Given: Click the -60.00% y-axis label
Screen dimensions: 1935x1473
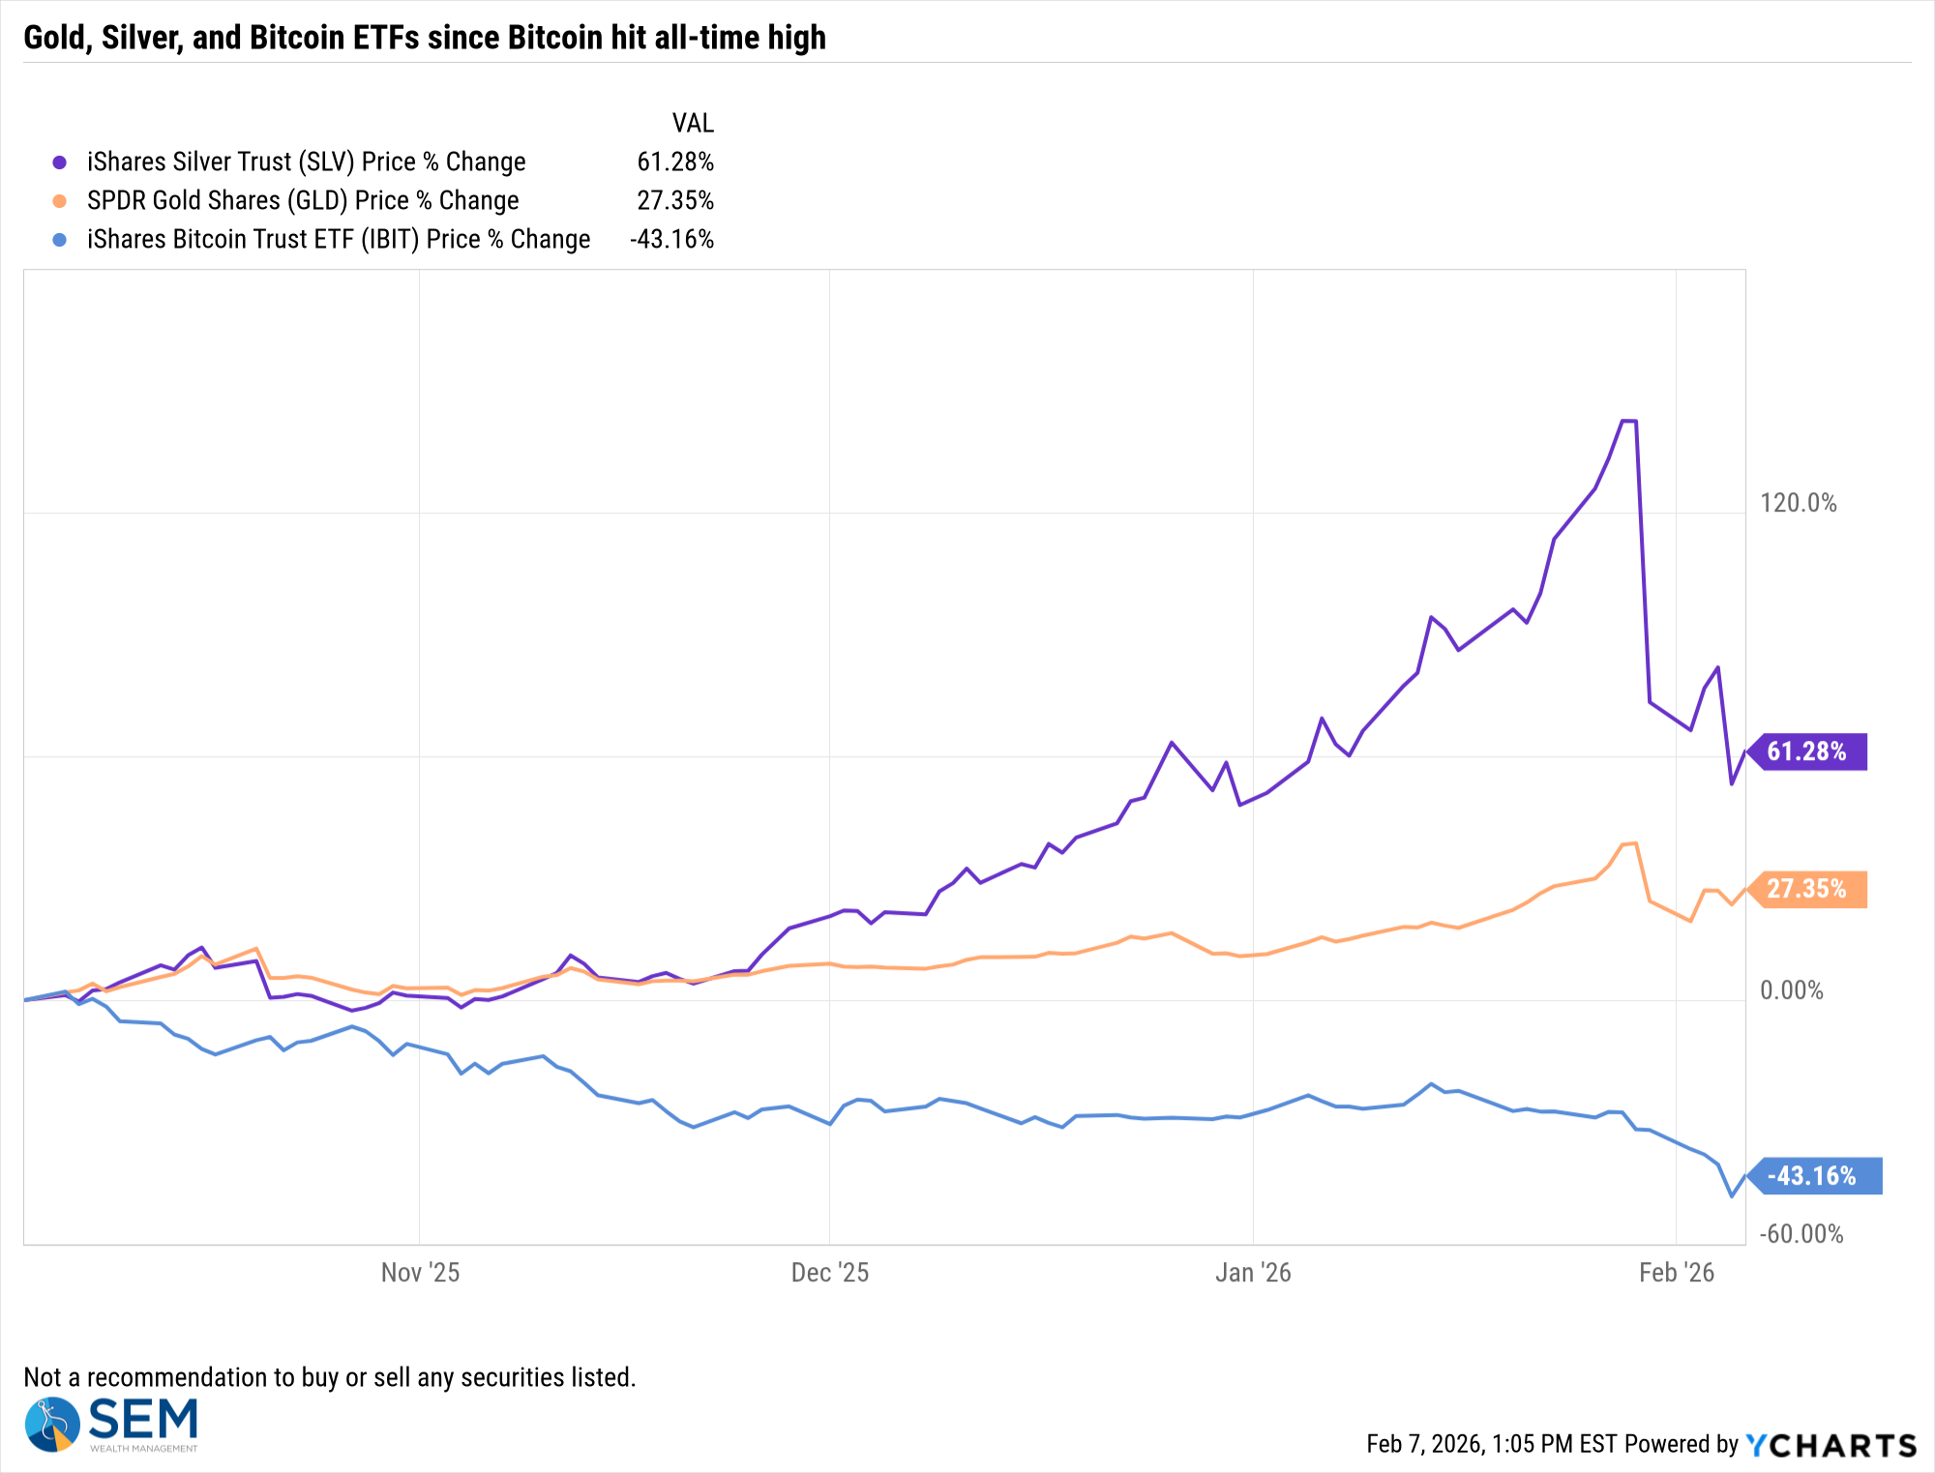Looking at the screenshot, I should [x=1801, y=1234].
